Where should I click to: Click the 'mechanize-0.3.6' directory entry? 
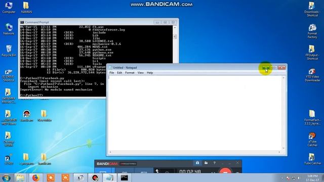point(107,44)
